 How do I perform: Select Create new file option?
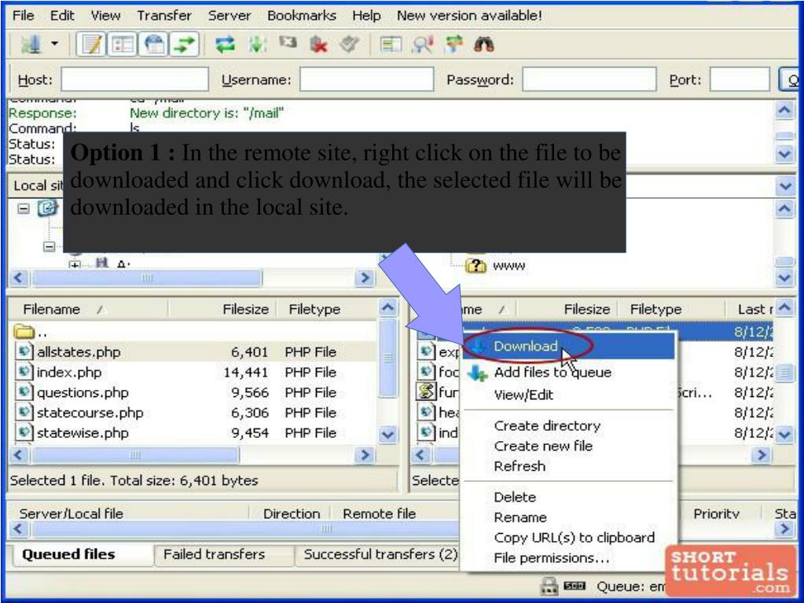click(569, 446)
